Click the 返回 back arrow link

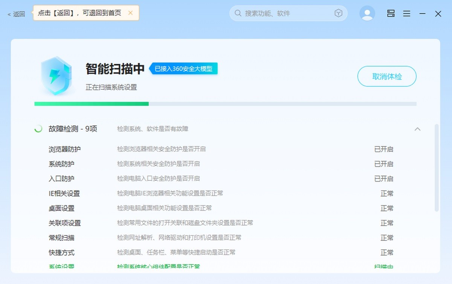(16, 14)
